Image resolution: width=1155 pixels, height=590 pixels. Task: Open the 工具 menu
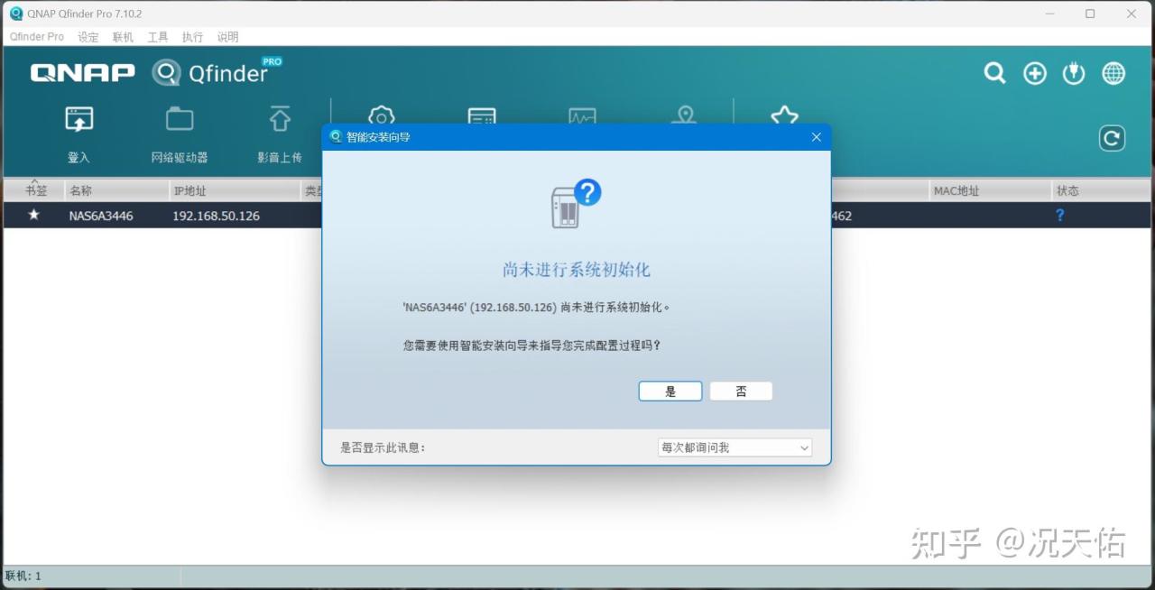158,37
